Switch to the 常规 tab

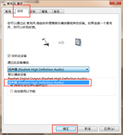pyautogui.click(x=8, y=11)
